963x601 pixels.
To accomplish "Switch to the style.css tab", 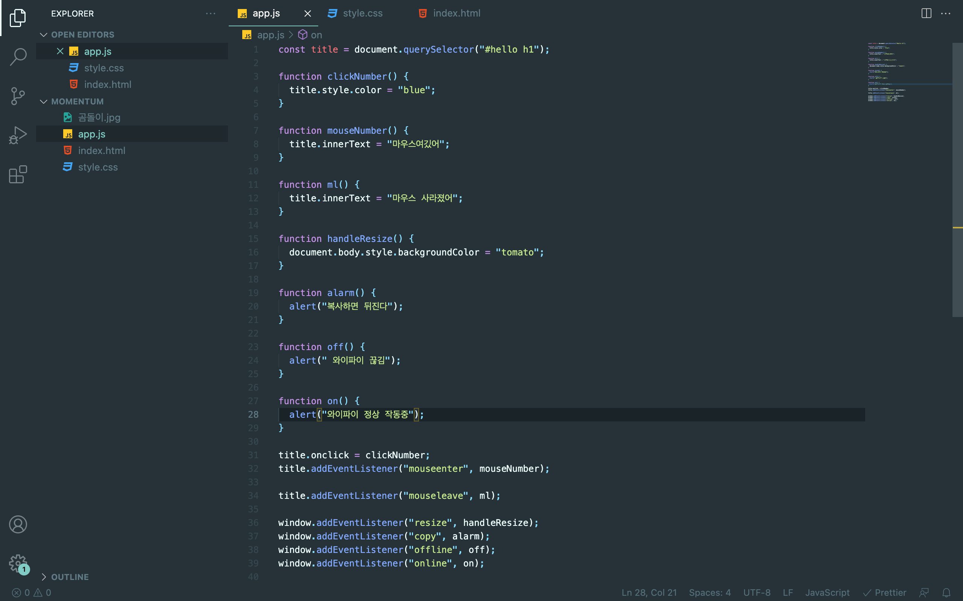I will 362,14.
